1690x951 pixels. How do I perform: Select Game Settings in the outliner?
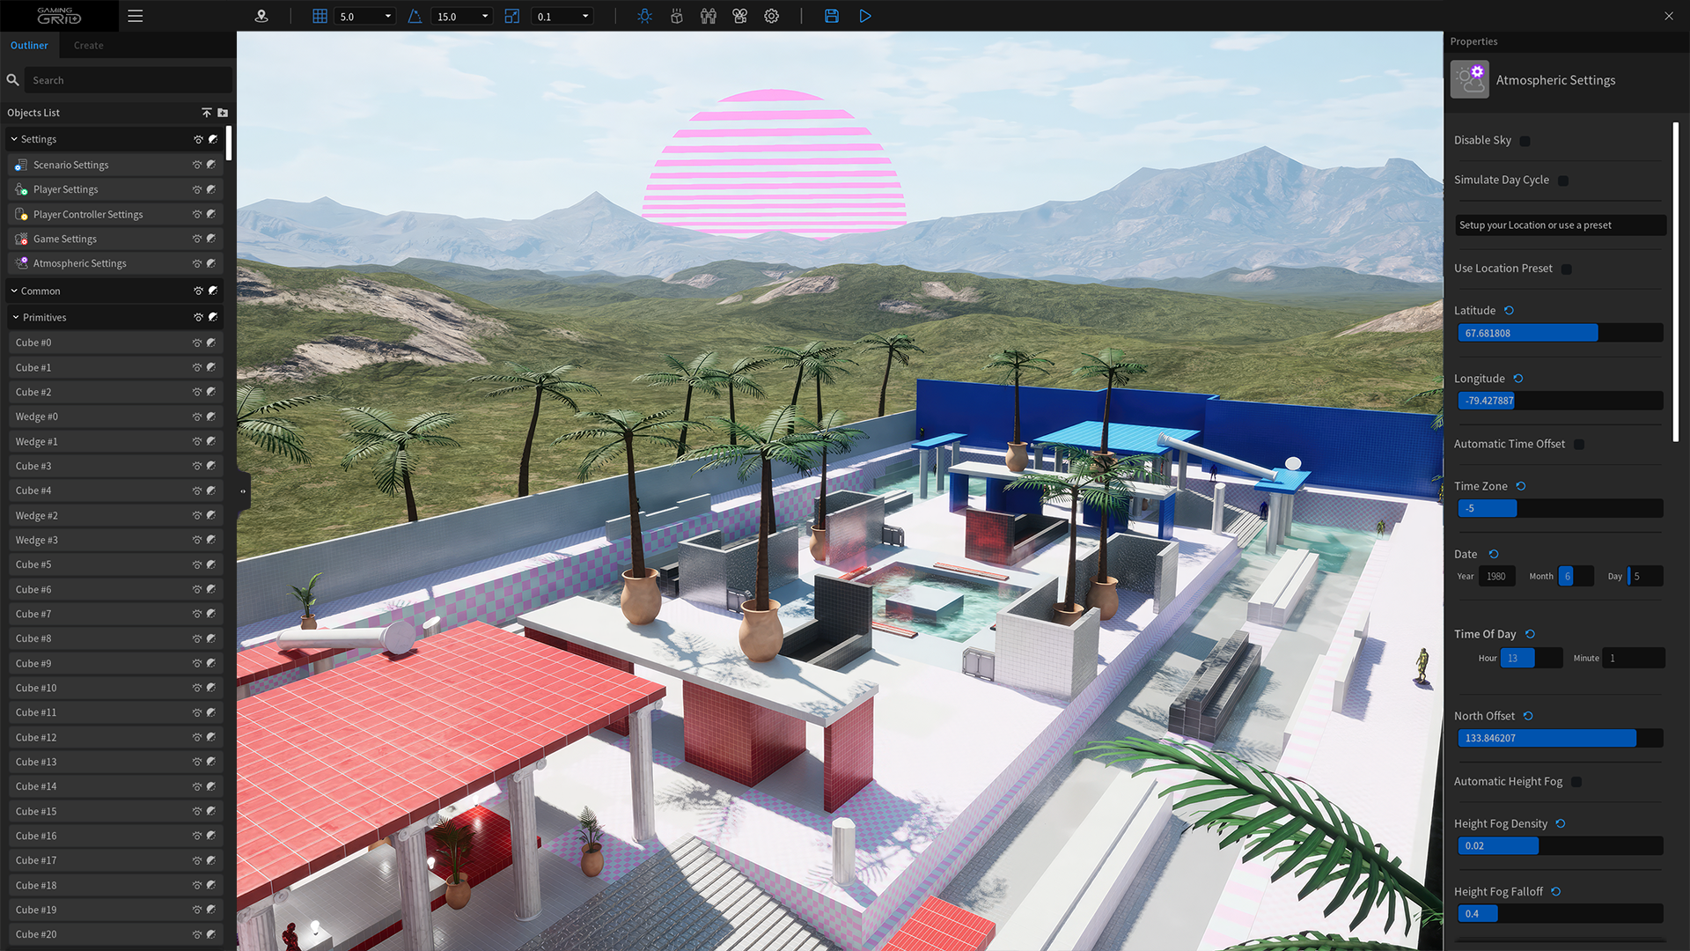65,239
